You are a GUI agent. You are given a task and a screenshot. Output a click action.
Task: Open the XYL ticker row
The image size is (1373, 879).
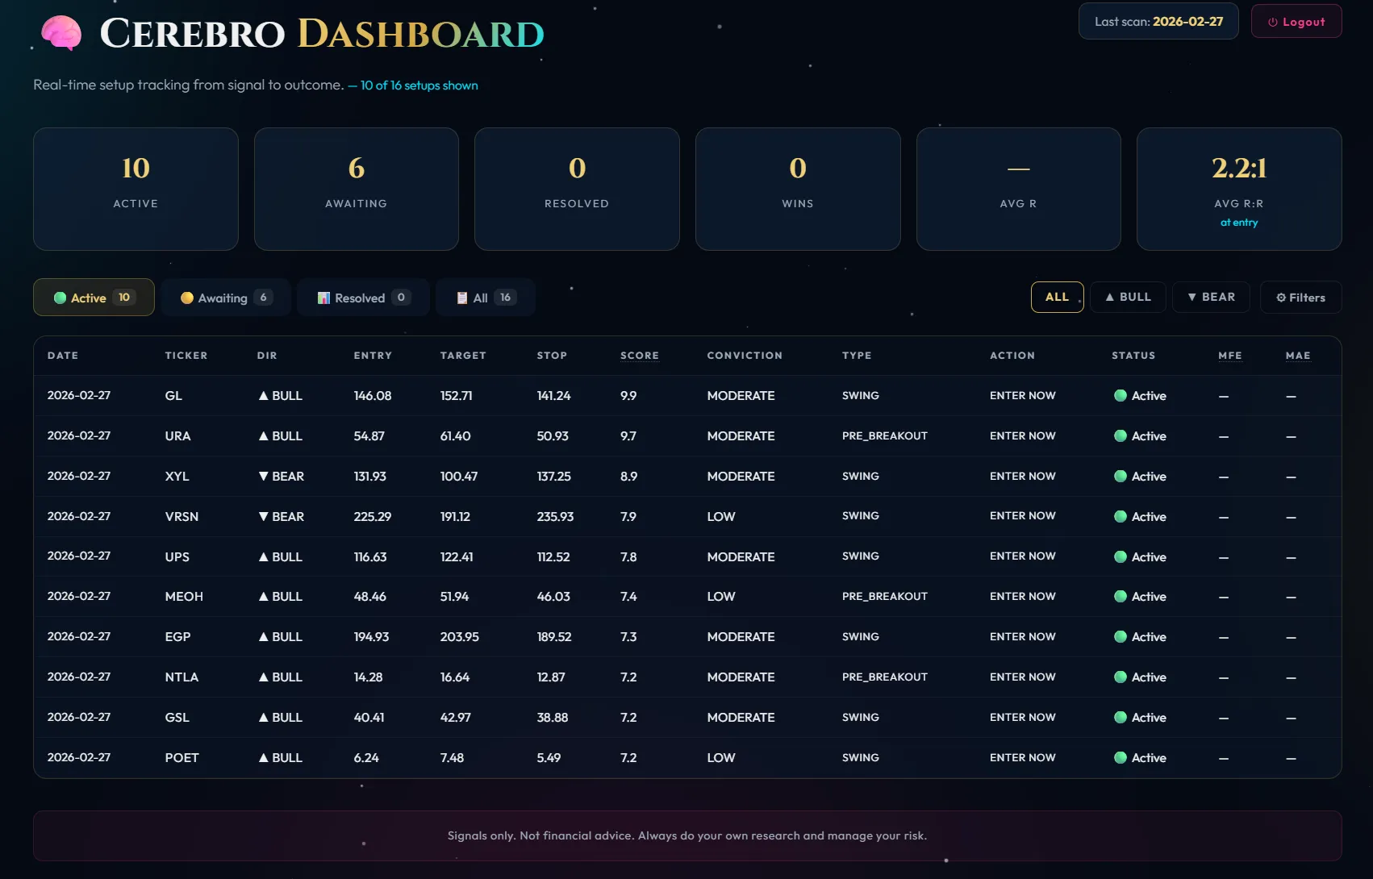[687, 477]
